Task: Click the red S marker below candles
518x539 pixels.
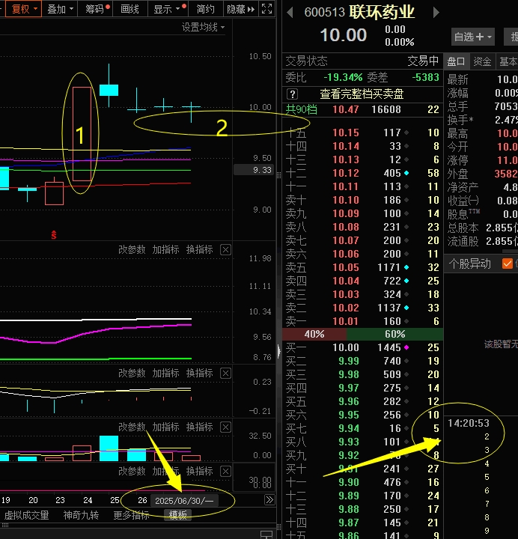Action: click(x=54, y=234)
